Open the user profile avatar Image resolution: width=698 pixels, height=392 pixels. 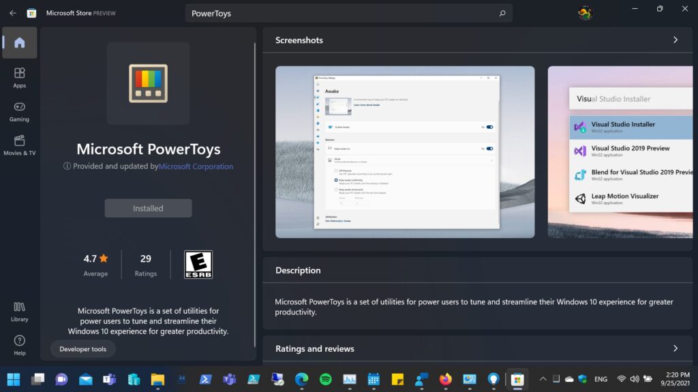coord(584,13)
